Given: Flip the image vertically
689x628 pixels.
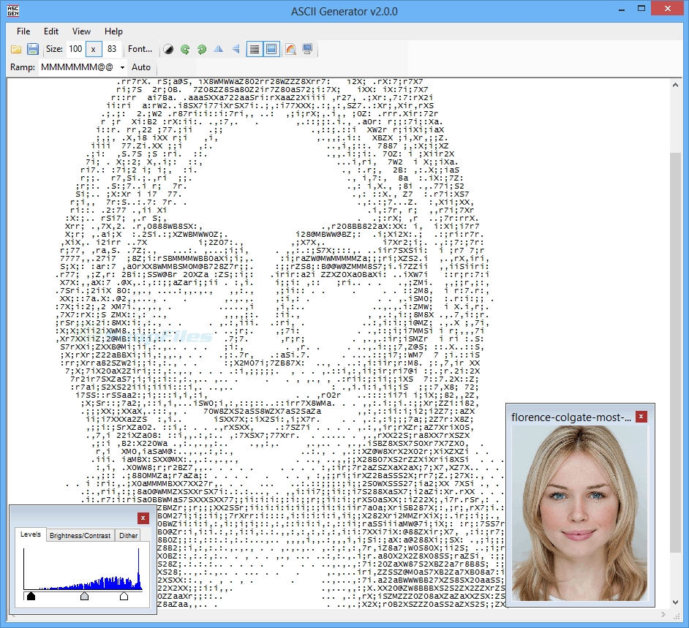Looking at the screenshot, I should pyautogui.click(x=234, y=49).
